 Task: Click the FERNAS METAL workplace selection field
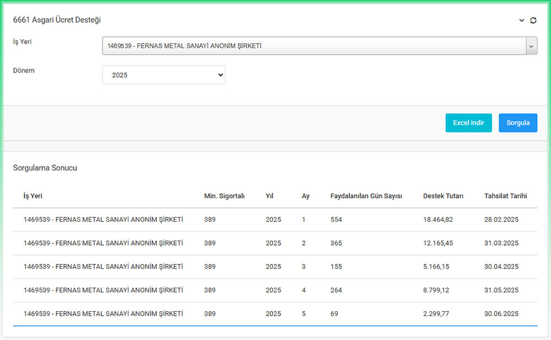(314, 46)
